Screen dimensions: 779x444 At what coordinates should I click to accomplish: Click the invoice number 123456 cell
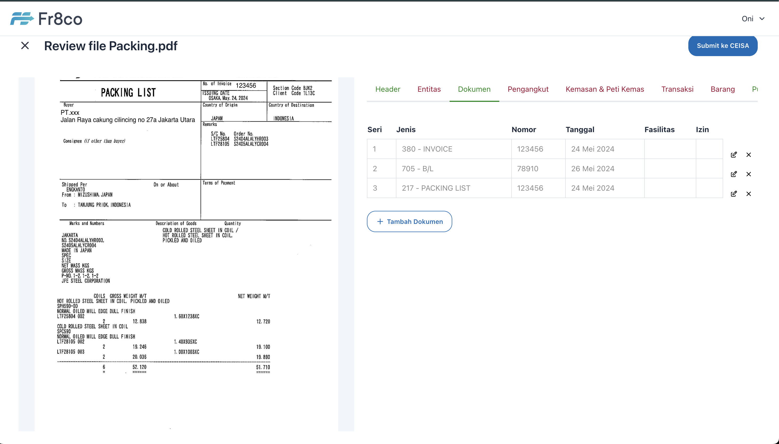coord(538,149)
